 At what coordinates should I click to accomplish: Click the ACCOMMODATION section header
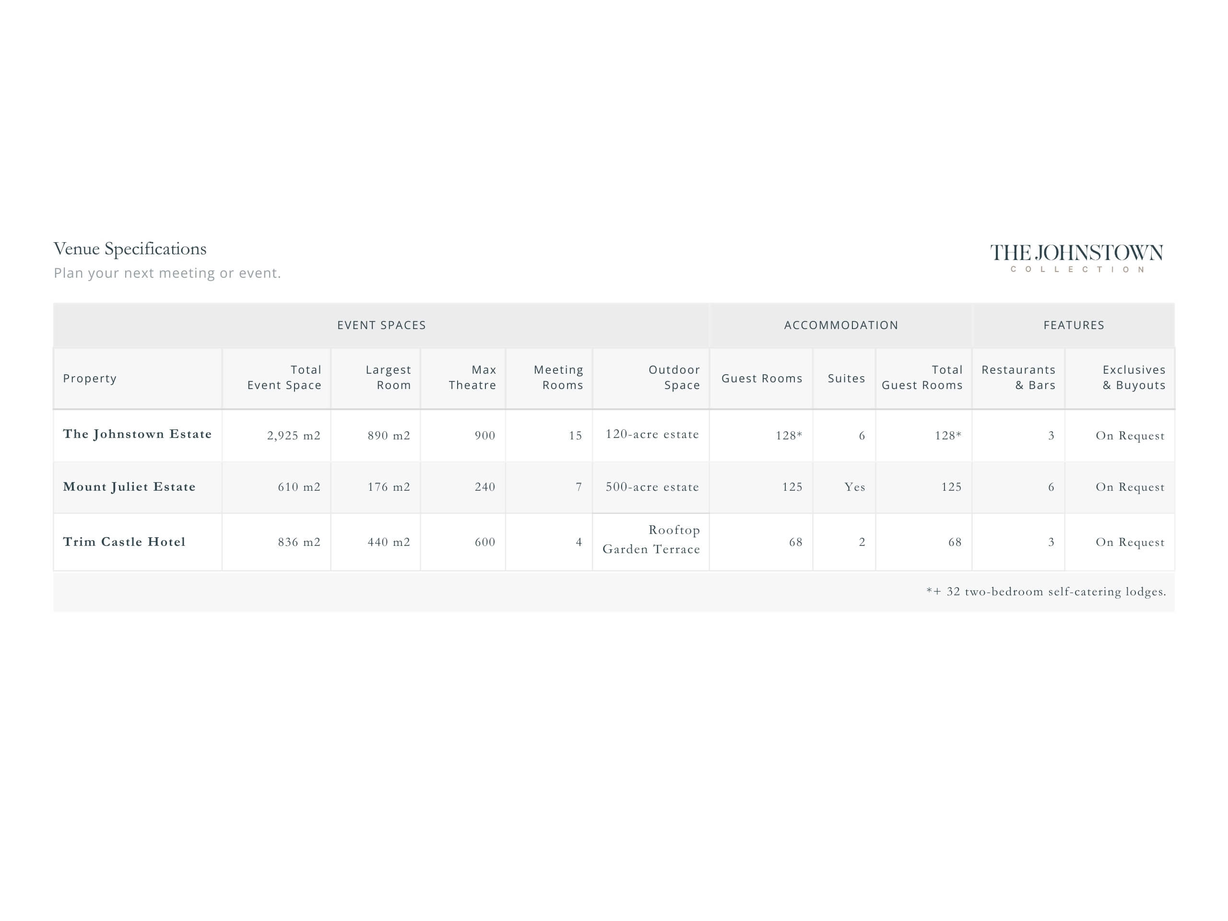[x=840, y=325]
